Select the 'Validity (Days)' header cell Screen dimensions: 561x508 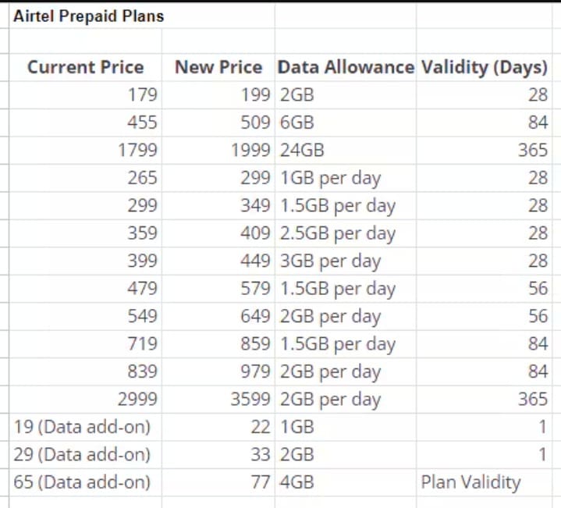click(x=485, y=67)
